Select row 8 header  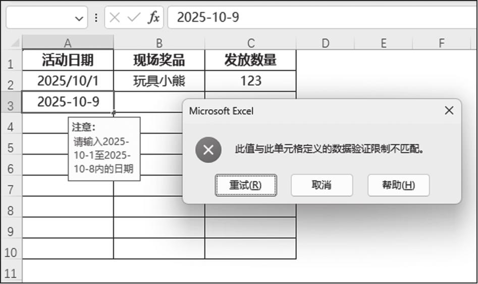pos(11,207)
